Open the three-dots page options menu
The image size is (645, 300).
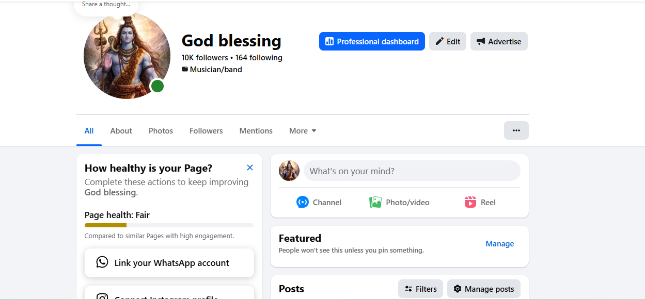click(x=516, y=130)
